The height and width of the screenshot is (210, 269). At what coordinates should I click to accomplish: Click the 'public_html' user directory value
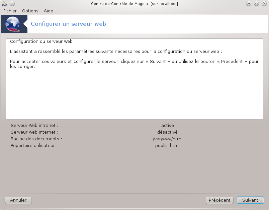click(x=167, y=146)
